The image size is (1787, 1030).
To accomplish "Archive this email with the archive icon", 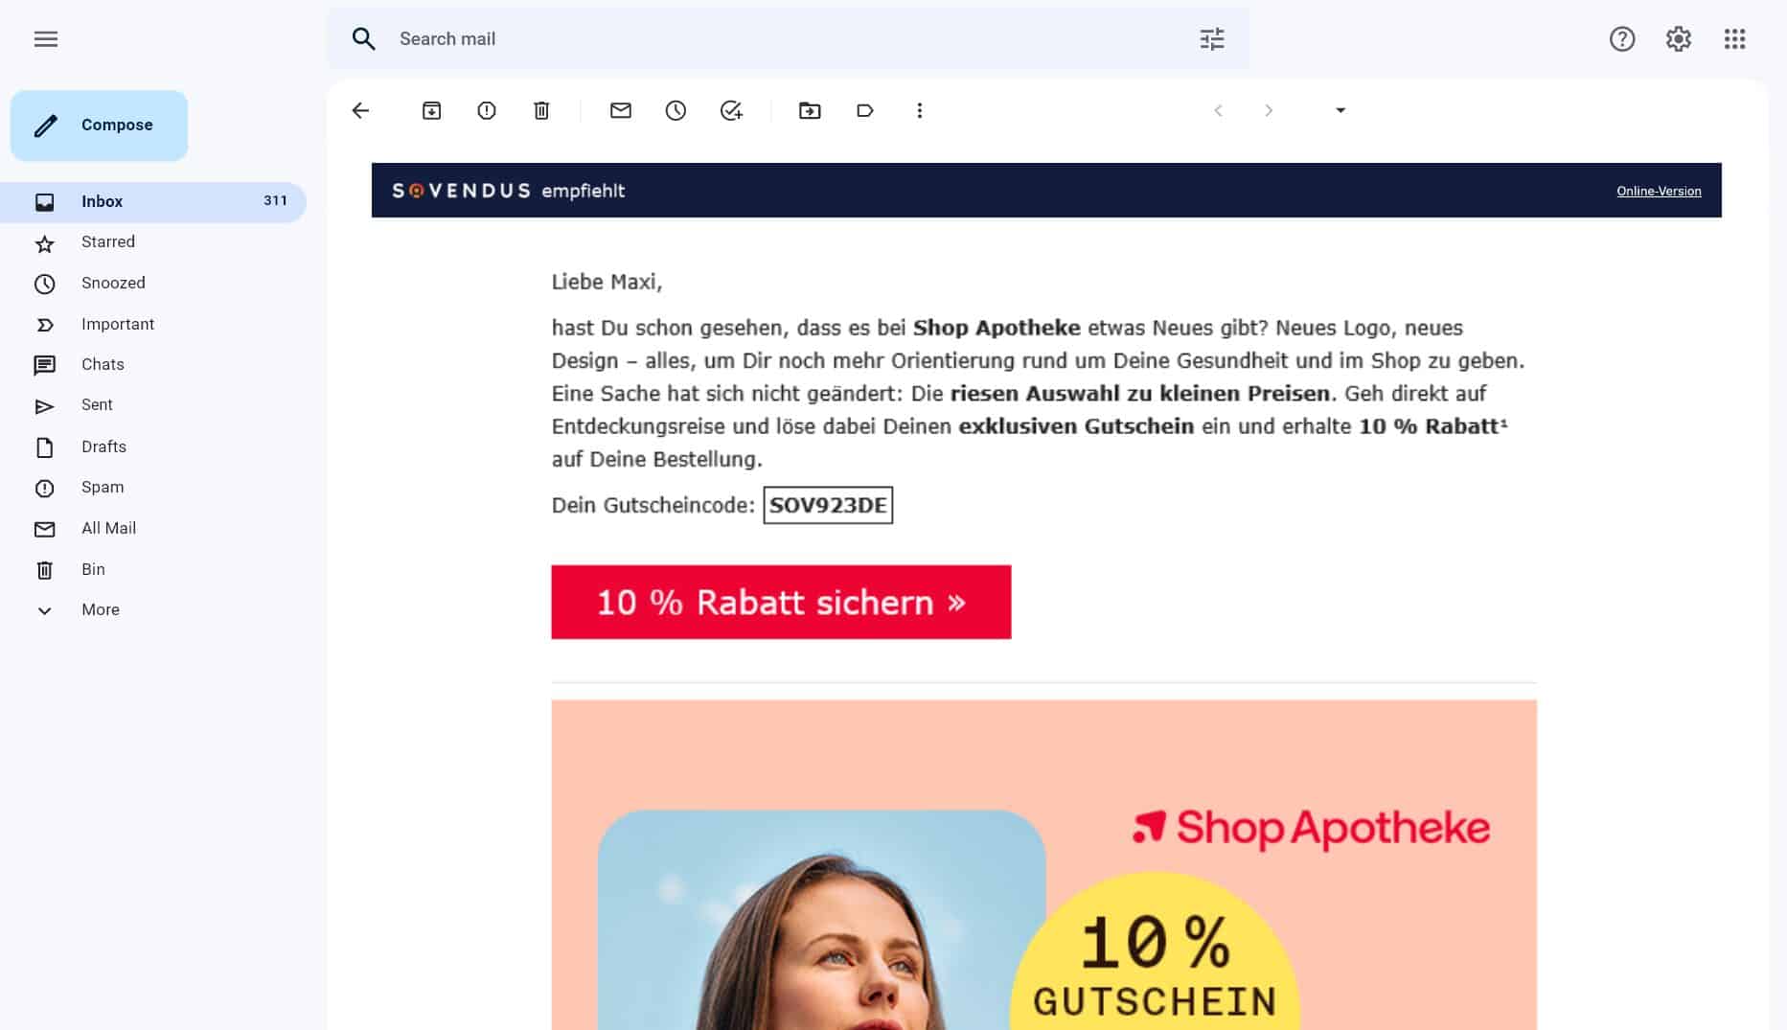I will click(x=431, y=110).
